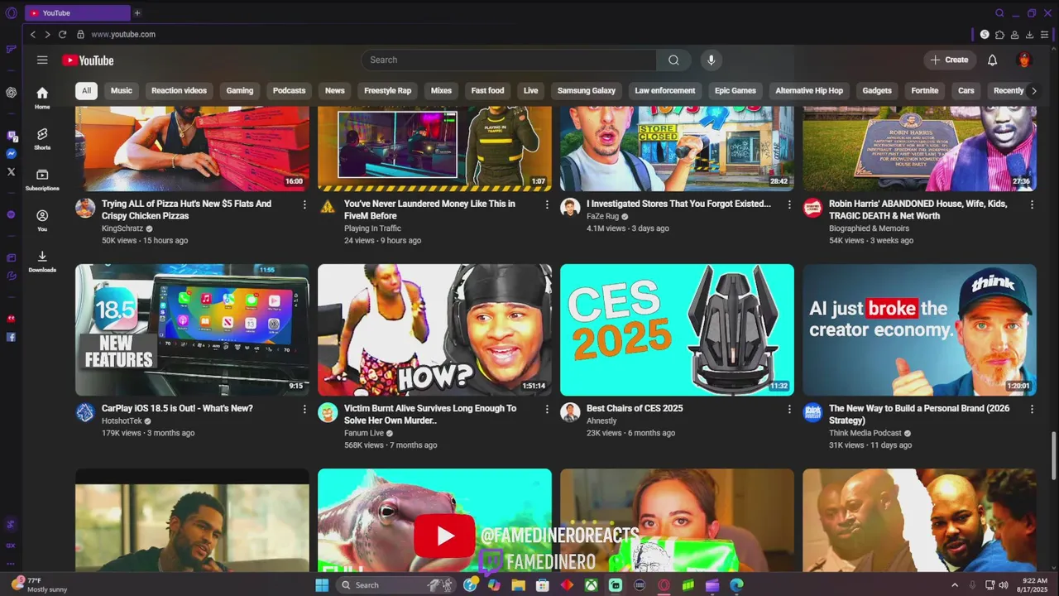Select the Samsung Galaxy chip
This screenshot has height=596, width=1059.
586,90
